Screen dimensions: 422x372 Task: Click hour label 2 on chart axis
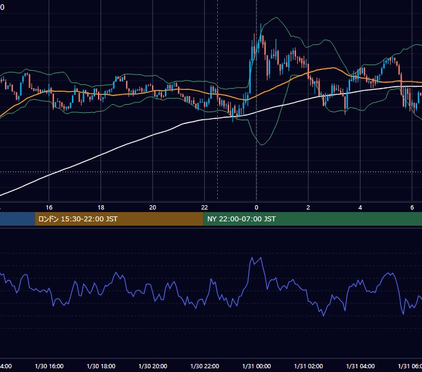coord(308,208)
